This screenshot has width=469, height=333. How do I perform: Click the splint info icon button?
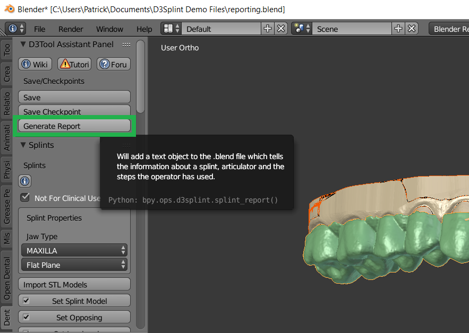(x=25, y=181)
